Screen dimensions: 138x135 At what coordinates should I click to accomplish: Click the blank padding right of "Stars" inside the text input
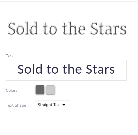pos(120,70)
